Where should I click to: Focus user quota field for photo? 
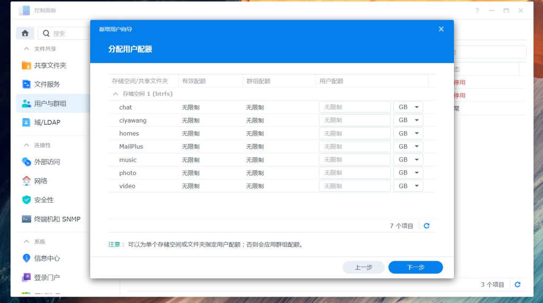tap(355, 173)
